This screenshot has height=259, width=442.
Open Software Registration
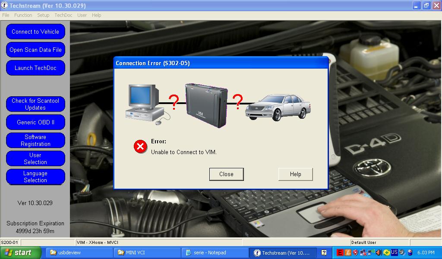point(35,140)
